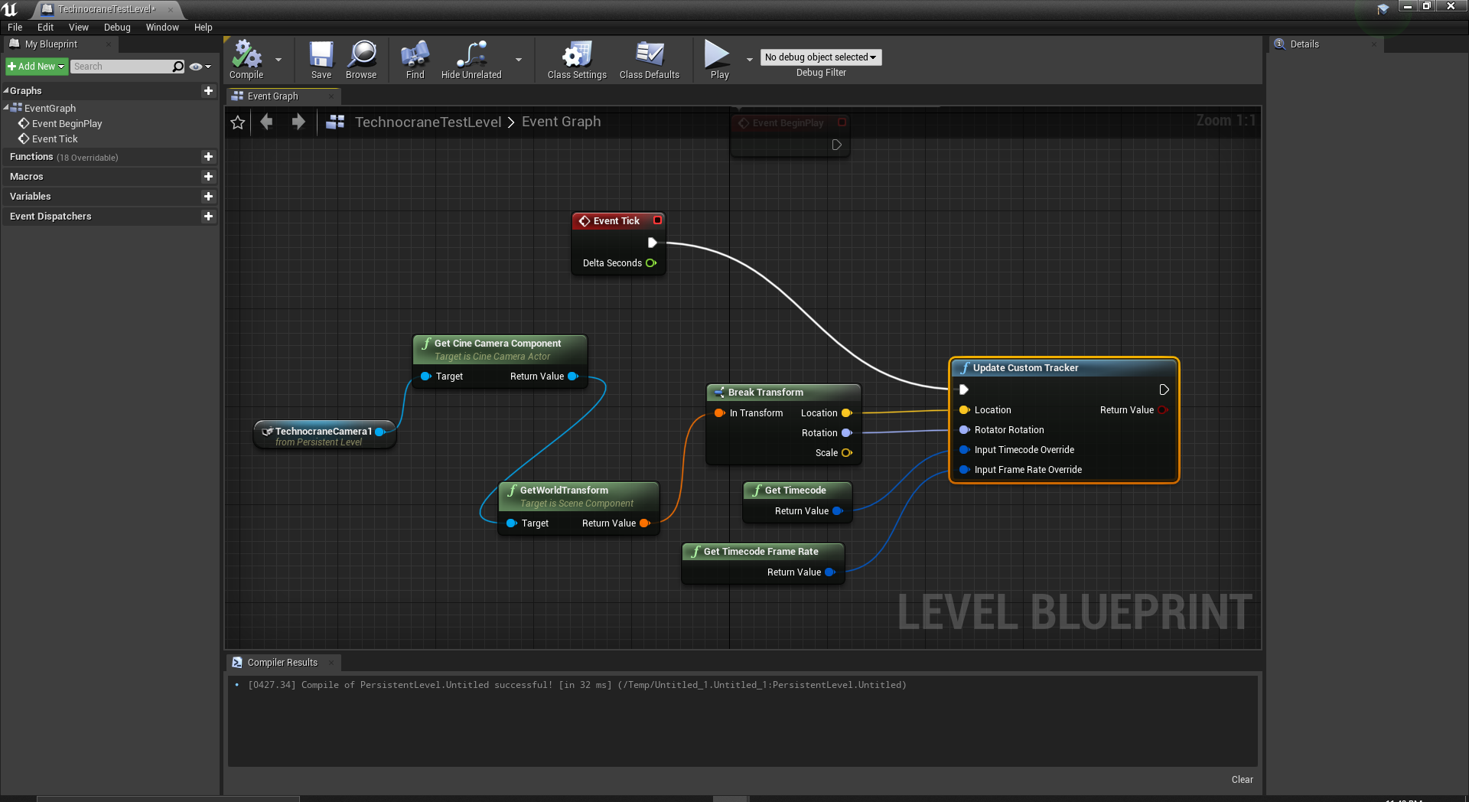Screen dimensions: 1469x802
Task: Expand the Variables section
Action: (31, 196)
